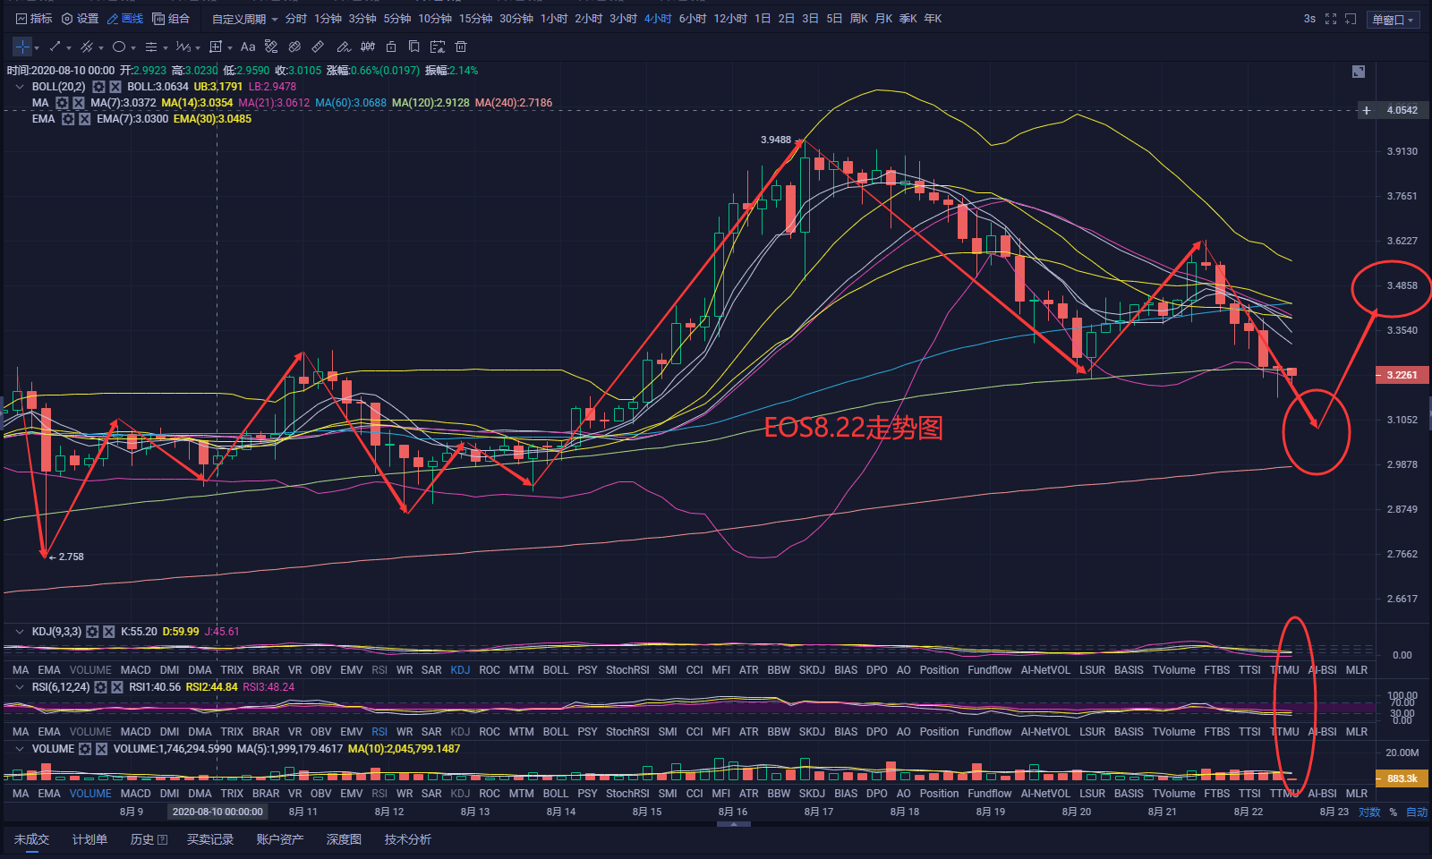This screenshot has width=1432, height=859.
Task: Close the KDJ indicator panel
Action: point(108,632)
